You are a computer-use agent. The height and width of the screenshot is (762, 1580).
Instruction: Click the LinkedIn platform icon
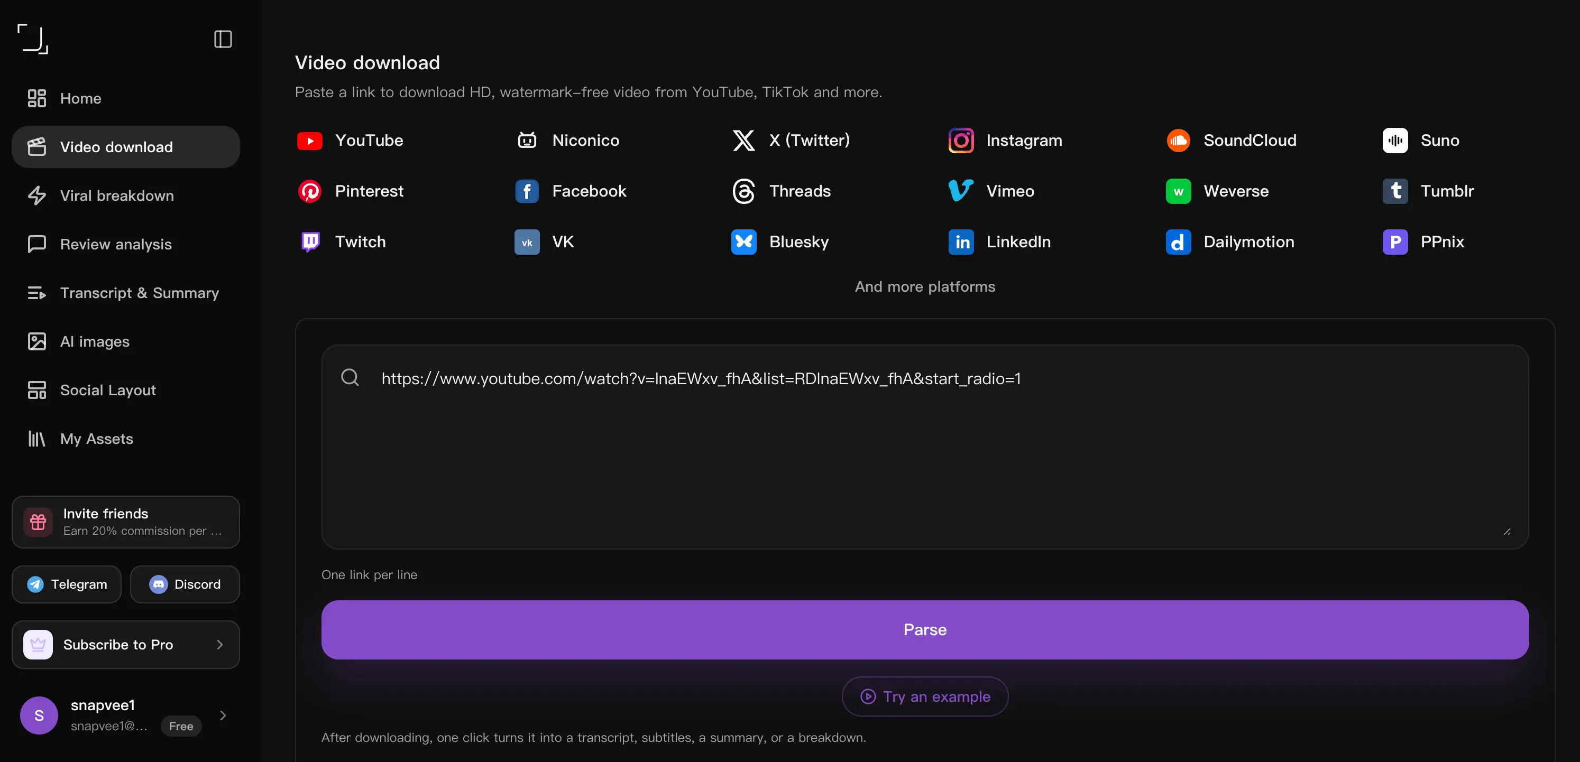pyautogui.click(x=960, y=242)
